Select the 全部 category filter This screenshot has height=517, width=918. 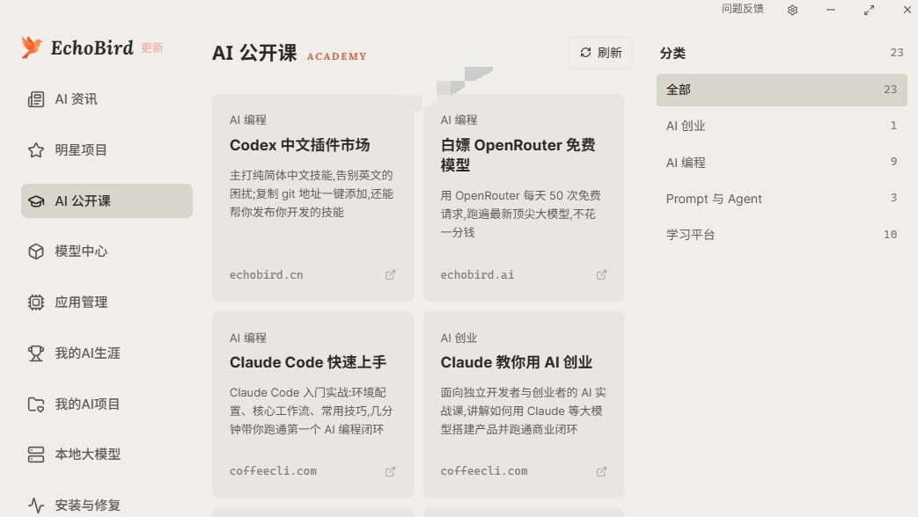(x=782, y=90)
